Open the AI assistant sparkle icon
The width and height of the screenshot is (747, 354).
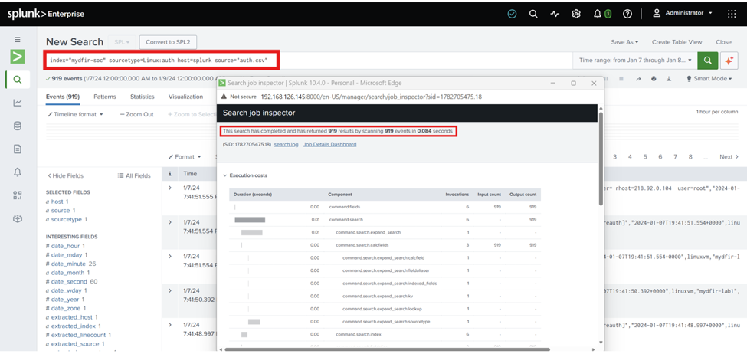tap(729, 61)
